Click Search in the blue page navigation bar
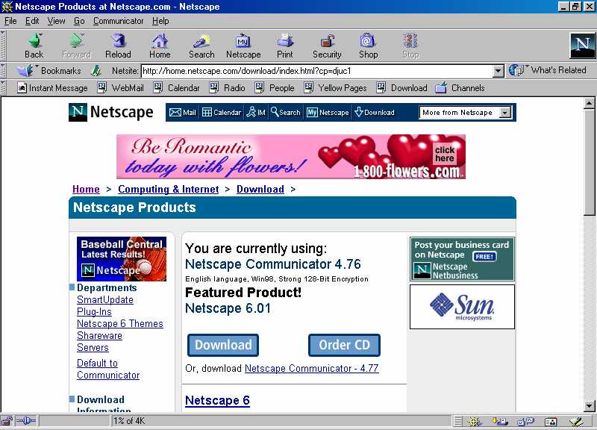The height and width of the screenshot is (430, 597). point(286,113)
